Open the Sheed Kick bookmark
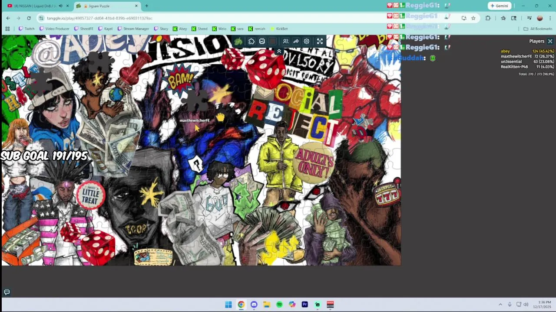Viewport: 556px width, 312px height. coord(199,29)
